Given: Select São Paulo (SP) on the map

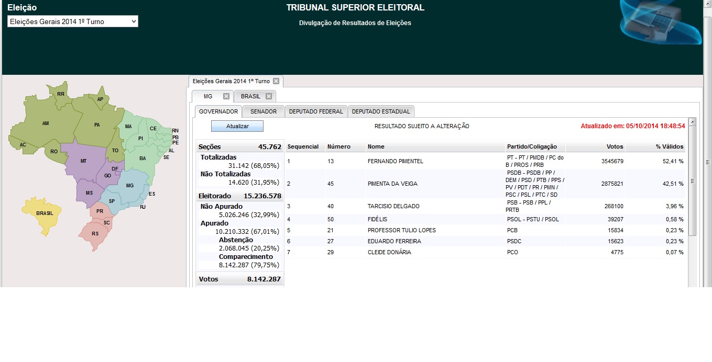Looking at the screenshot, I should click(x=112, y=201).
